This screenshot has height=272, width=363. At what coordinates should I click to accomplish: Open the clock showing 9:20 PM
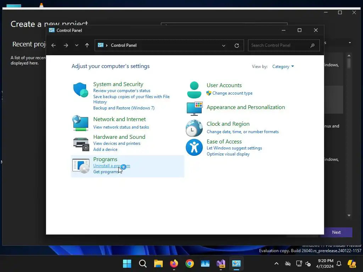[325, 263]
